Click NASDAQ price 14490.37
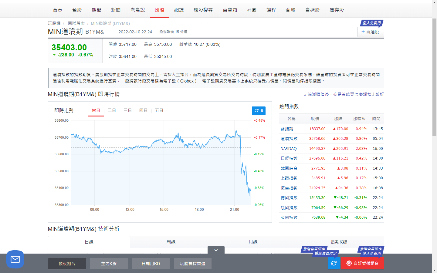437x273 pixels. [x=317, y=149]
